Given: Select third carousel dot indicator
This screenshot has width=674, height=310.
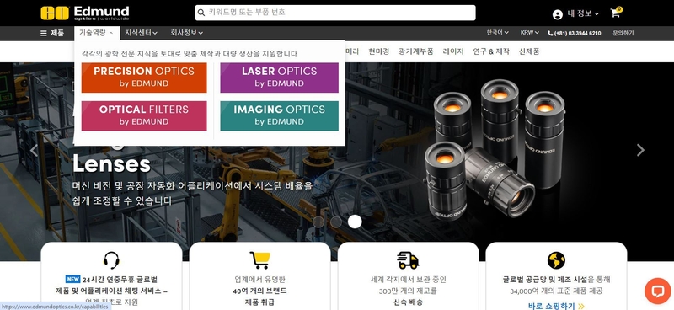Looking at the screenshot, I should coord(355,222).
